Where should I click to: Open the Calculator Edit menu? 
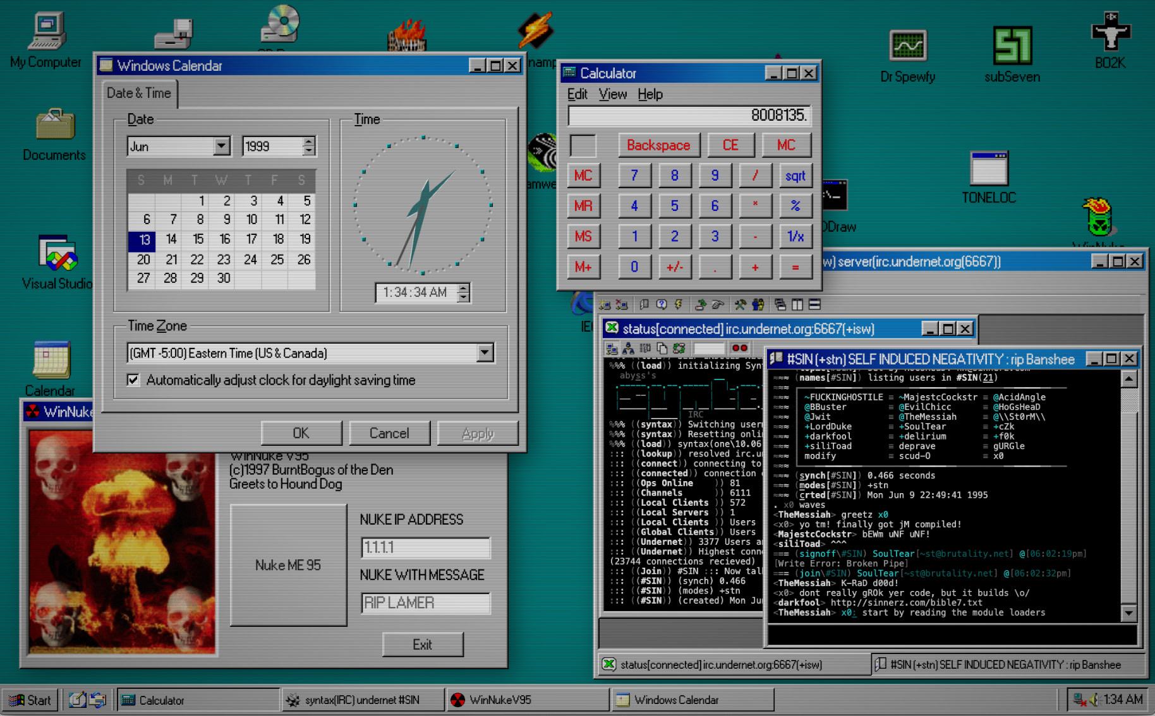577,94
